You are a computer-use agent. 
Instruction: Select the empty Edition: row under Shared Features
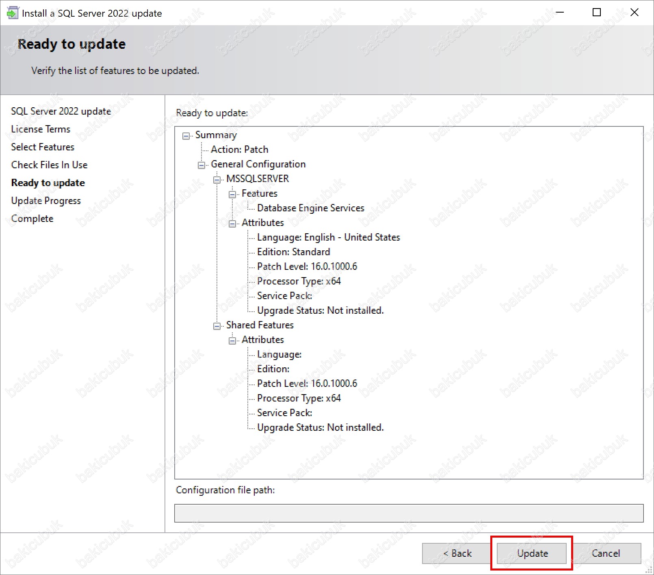pos(273,369)
